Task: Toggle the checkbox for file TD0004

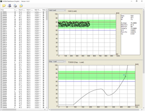Action: tap(1, 18)
